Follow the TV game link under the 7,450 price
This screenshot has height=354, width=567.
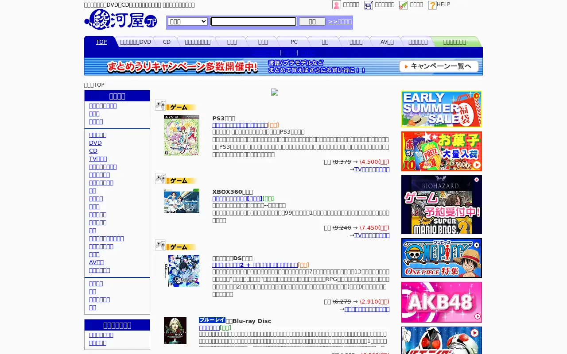click(x=372, y=235)
